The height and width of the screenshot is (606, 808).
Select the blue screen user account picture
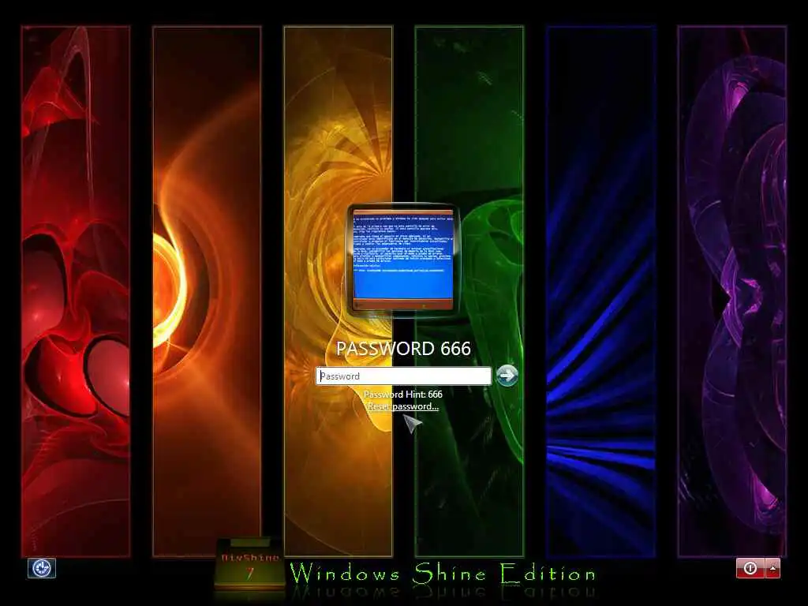(x=403, y=259)
